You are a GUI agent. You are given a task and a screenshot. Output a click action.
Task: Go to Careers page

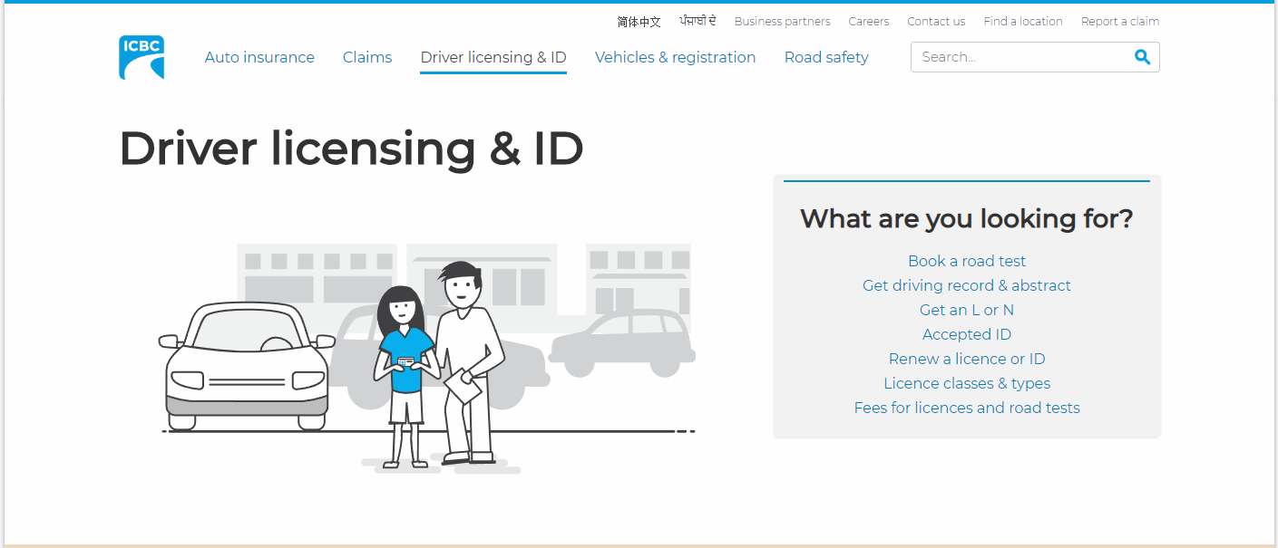tap(869, 21)
